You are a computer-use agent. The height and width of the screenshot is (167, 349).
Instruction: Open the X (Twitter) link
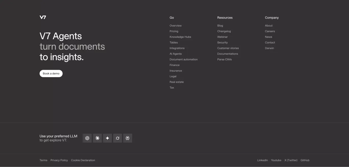coord(291,160)
